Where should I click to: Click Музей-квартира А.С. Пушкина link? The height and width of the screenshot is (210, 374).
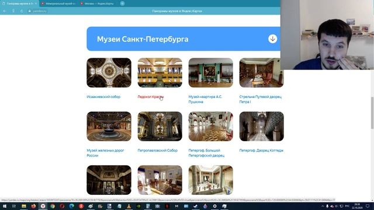(205, 99)
